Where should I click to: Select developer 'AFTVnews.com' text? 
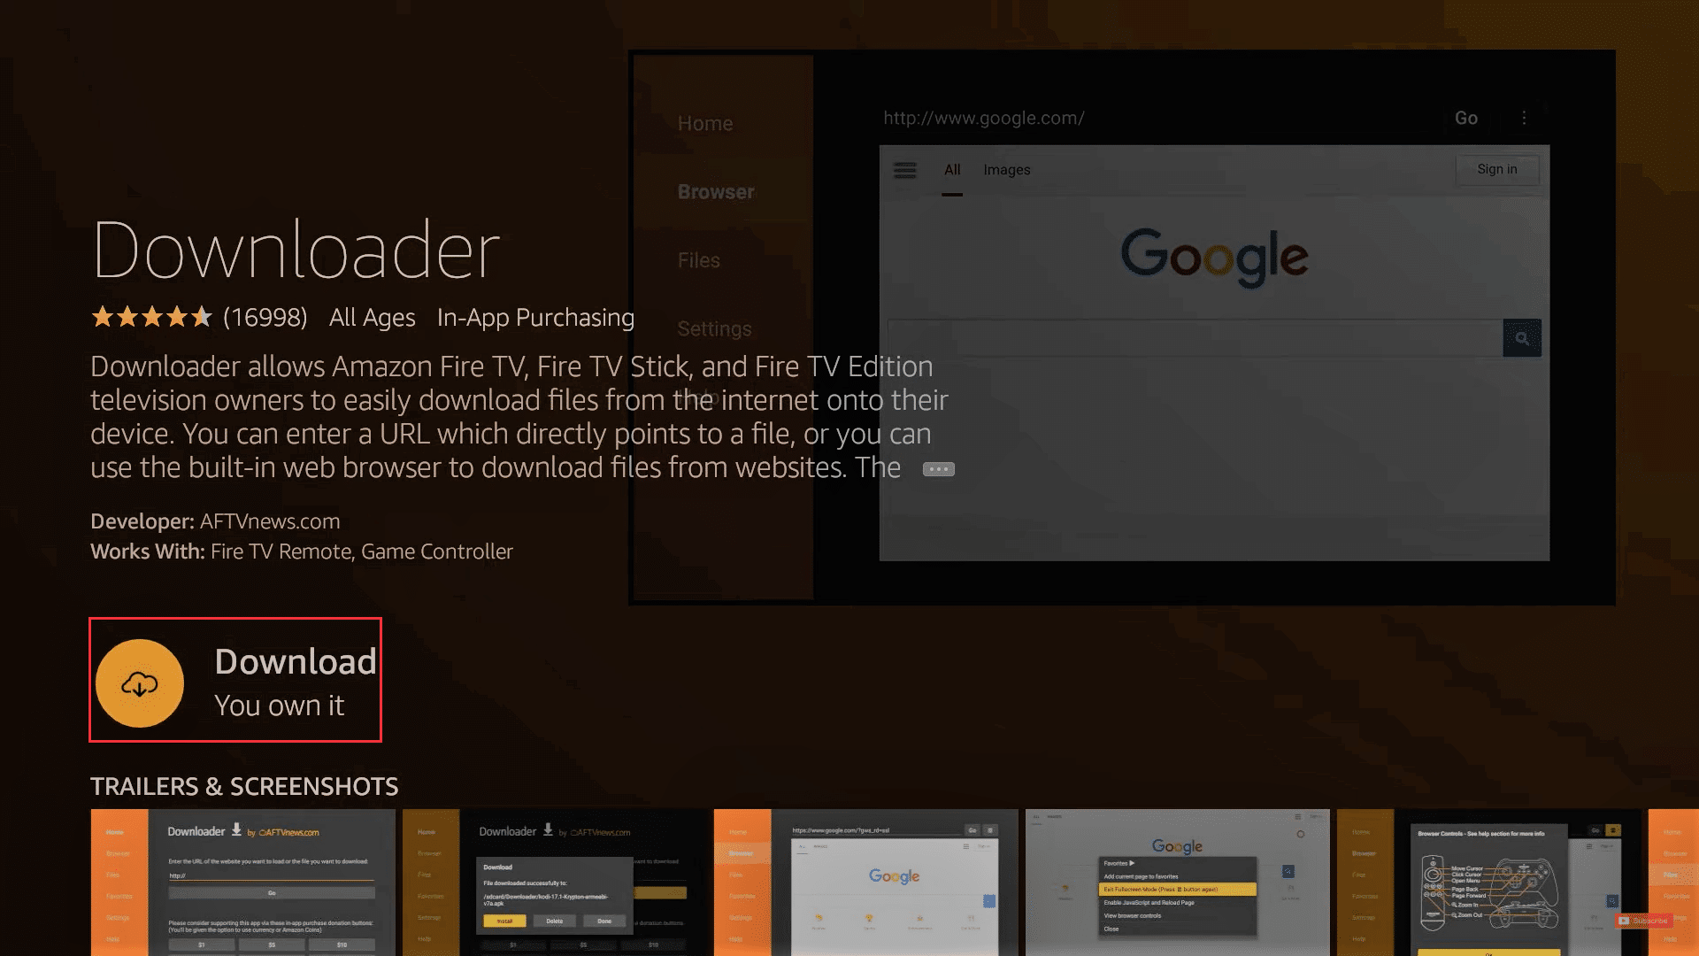[x=270, y=521]
